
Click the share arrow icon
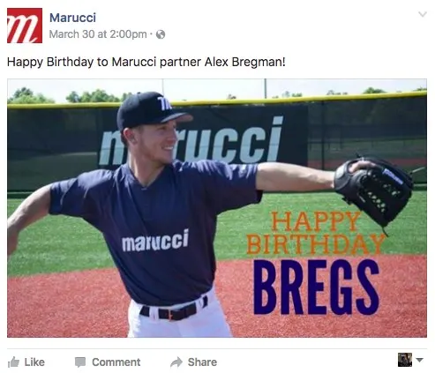tap(176, 362)
